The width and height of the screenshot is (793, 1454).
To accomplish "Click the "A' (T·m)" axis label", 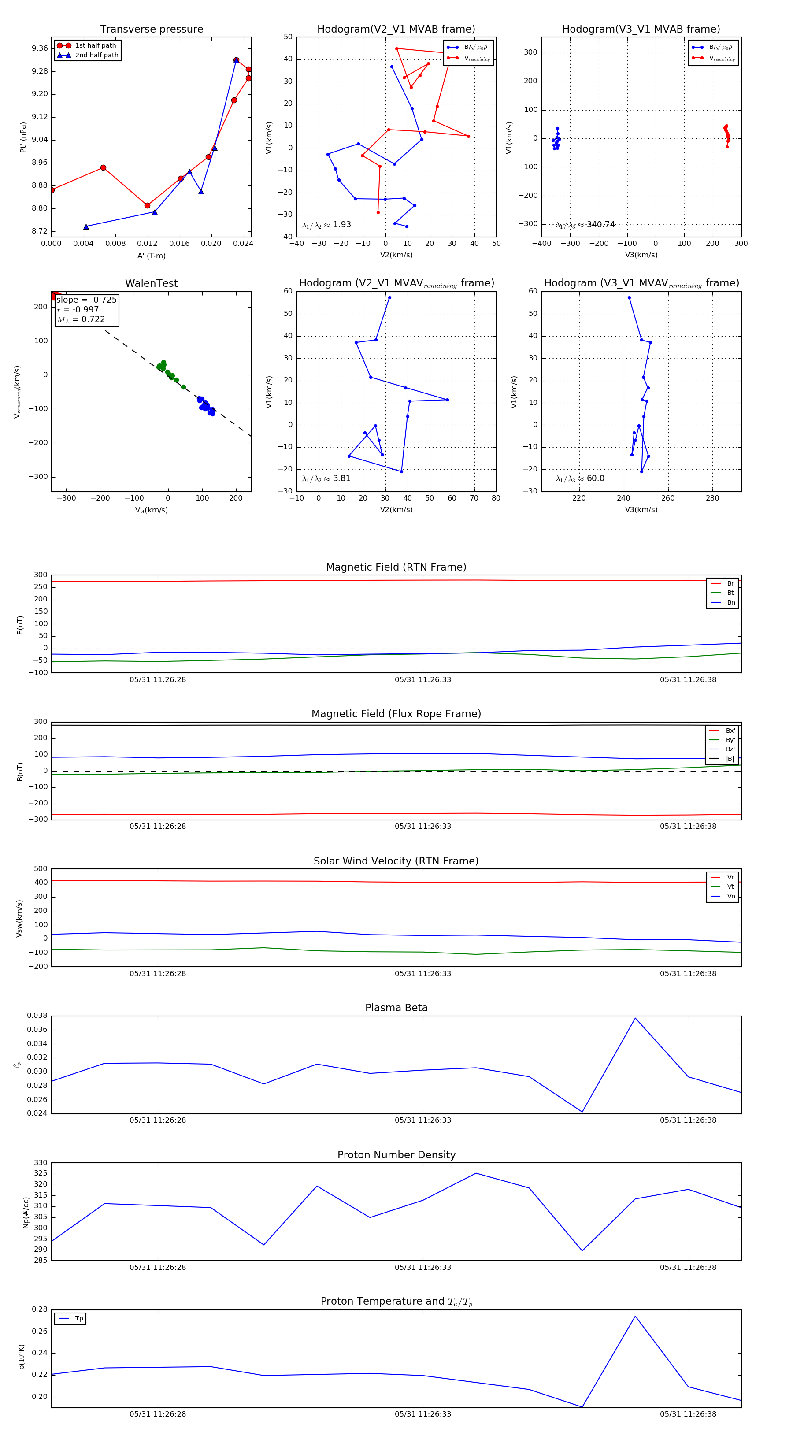I will (x=151, y=256).
